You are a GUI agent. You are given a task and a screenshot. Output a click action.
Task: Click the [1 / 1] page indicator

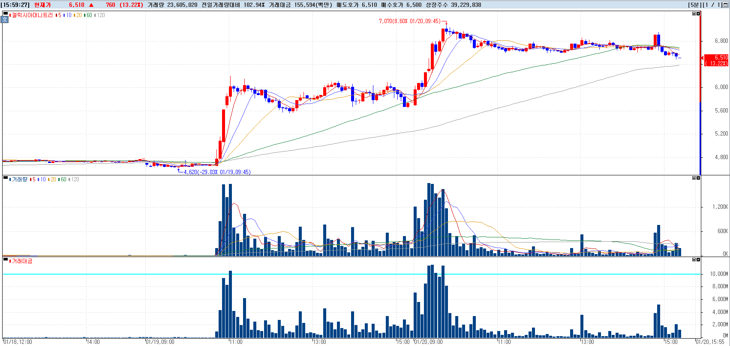click(712, 5)
